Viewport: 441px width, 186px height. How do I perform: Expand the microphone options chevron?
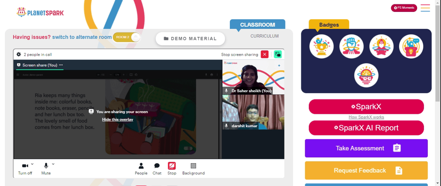click(x=53, y=164)
